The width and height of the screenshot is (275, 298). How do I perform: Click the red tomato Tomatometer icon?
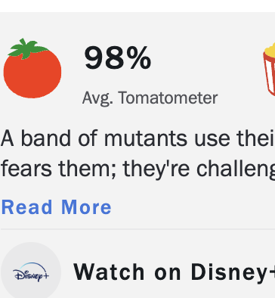32,68
